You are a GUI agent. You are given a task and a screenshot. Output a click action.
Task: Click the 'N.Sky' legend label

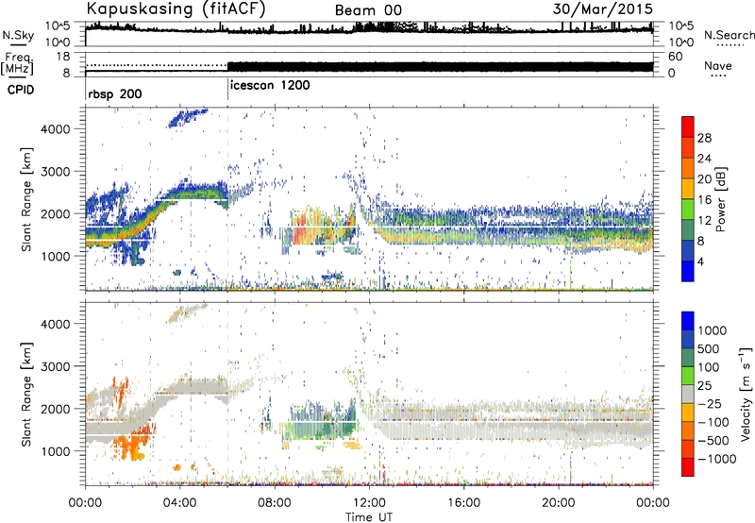click(x=18, y=35)
